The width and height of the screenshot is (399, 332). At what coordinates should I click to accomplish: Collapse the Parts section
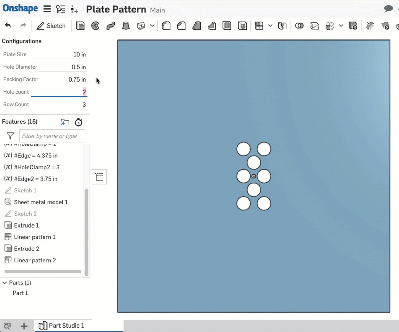pyautogui.click(x=4, y=283)
